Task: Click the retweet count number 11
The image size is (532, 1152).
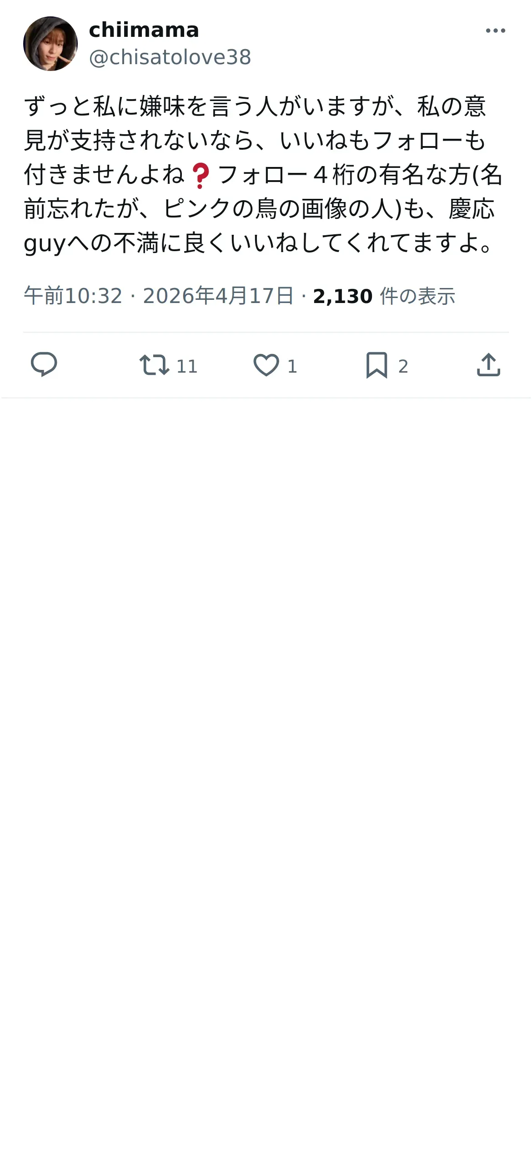Action: 187,366
